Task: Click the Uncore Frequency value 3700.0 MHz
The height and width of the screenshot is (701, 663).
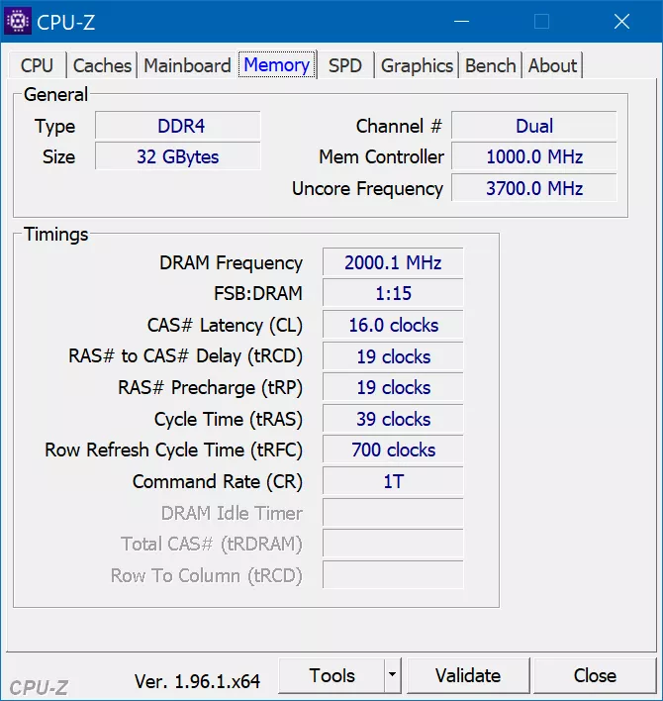Action: pyautogui.click(x=534, y=188)
